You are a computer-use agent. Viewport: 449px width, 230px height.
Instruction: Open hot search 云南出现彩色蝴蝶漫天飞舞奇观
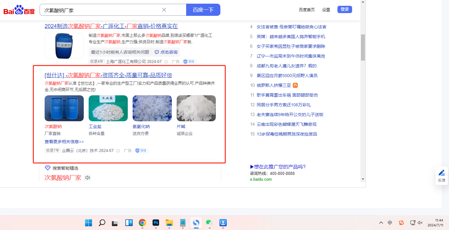(x=287, y=124)
